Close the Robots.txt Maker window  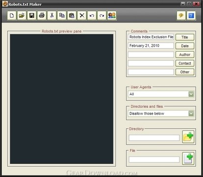coord(196,4)
